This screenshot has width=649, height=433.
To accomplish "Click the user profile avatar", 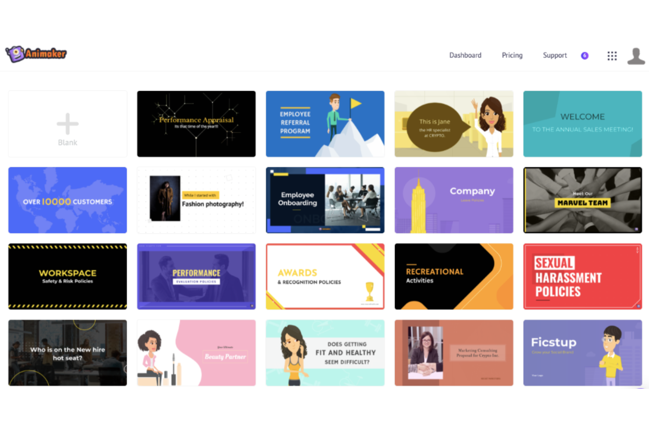I will [x=636, y=56].
